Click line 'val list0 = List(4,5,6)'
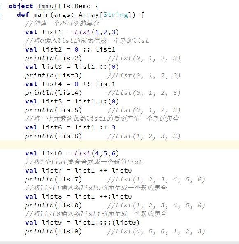239x244 pixels. (x=72, y=153)
